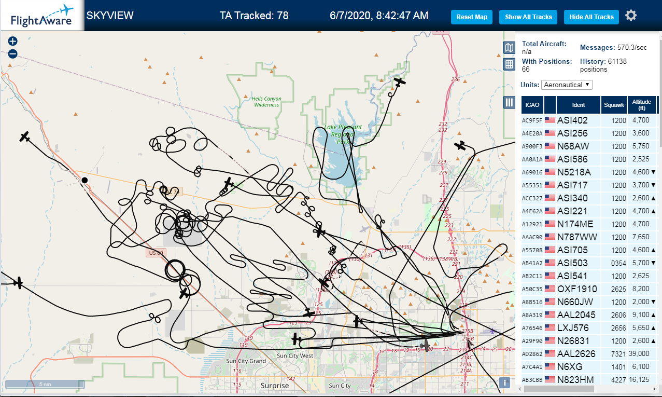Select aircraft ASI705 in the list
662x397 pixels.
[x=589, y=250]
